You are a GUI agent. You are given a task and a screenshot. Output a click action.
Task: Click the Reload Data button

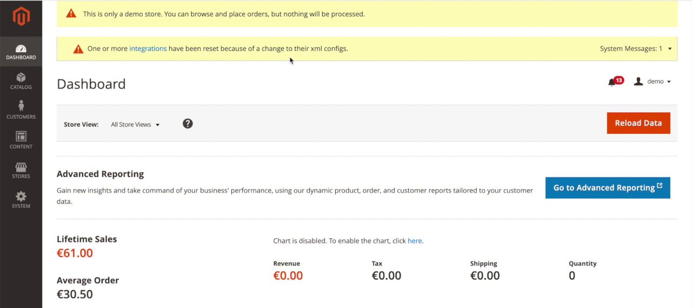point(638,123)
